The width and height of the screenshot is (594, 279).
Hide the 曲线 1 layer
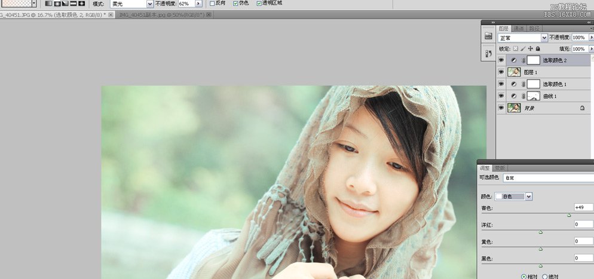tap(501, 96)
